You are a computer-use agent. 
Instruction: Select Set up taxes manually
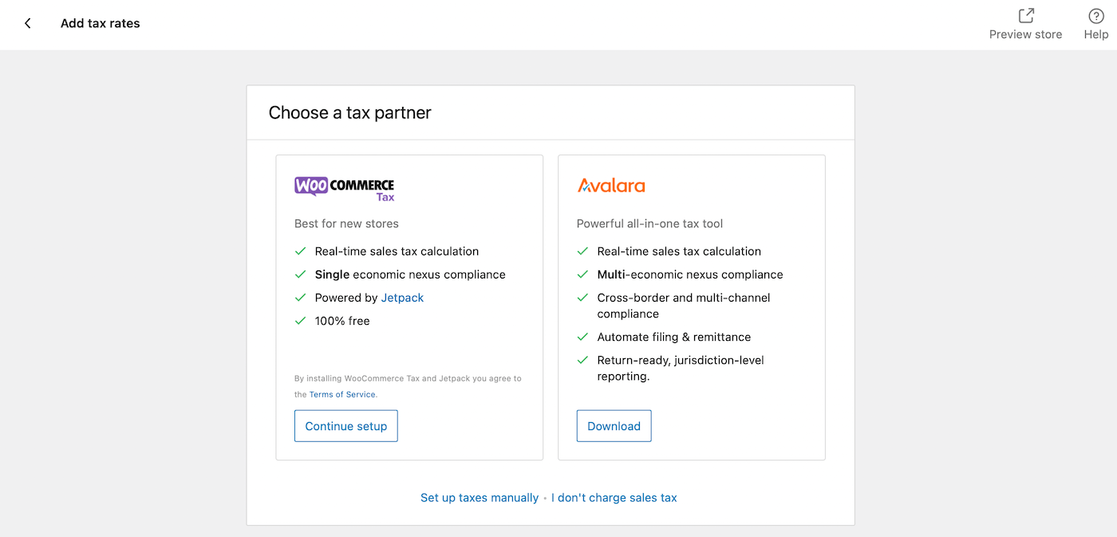coord(479,497)
